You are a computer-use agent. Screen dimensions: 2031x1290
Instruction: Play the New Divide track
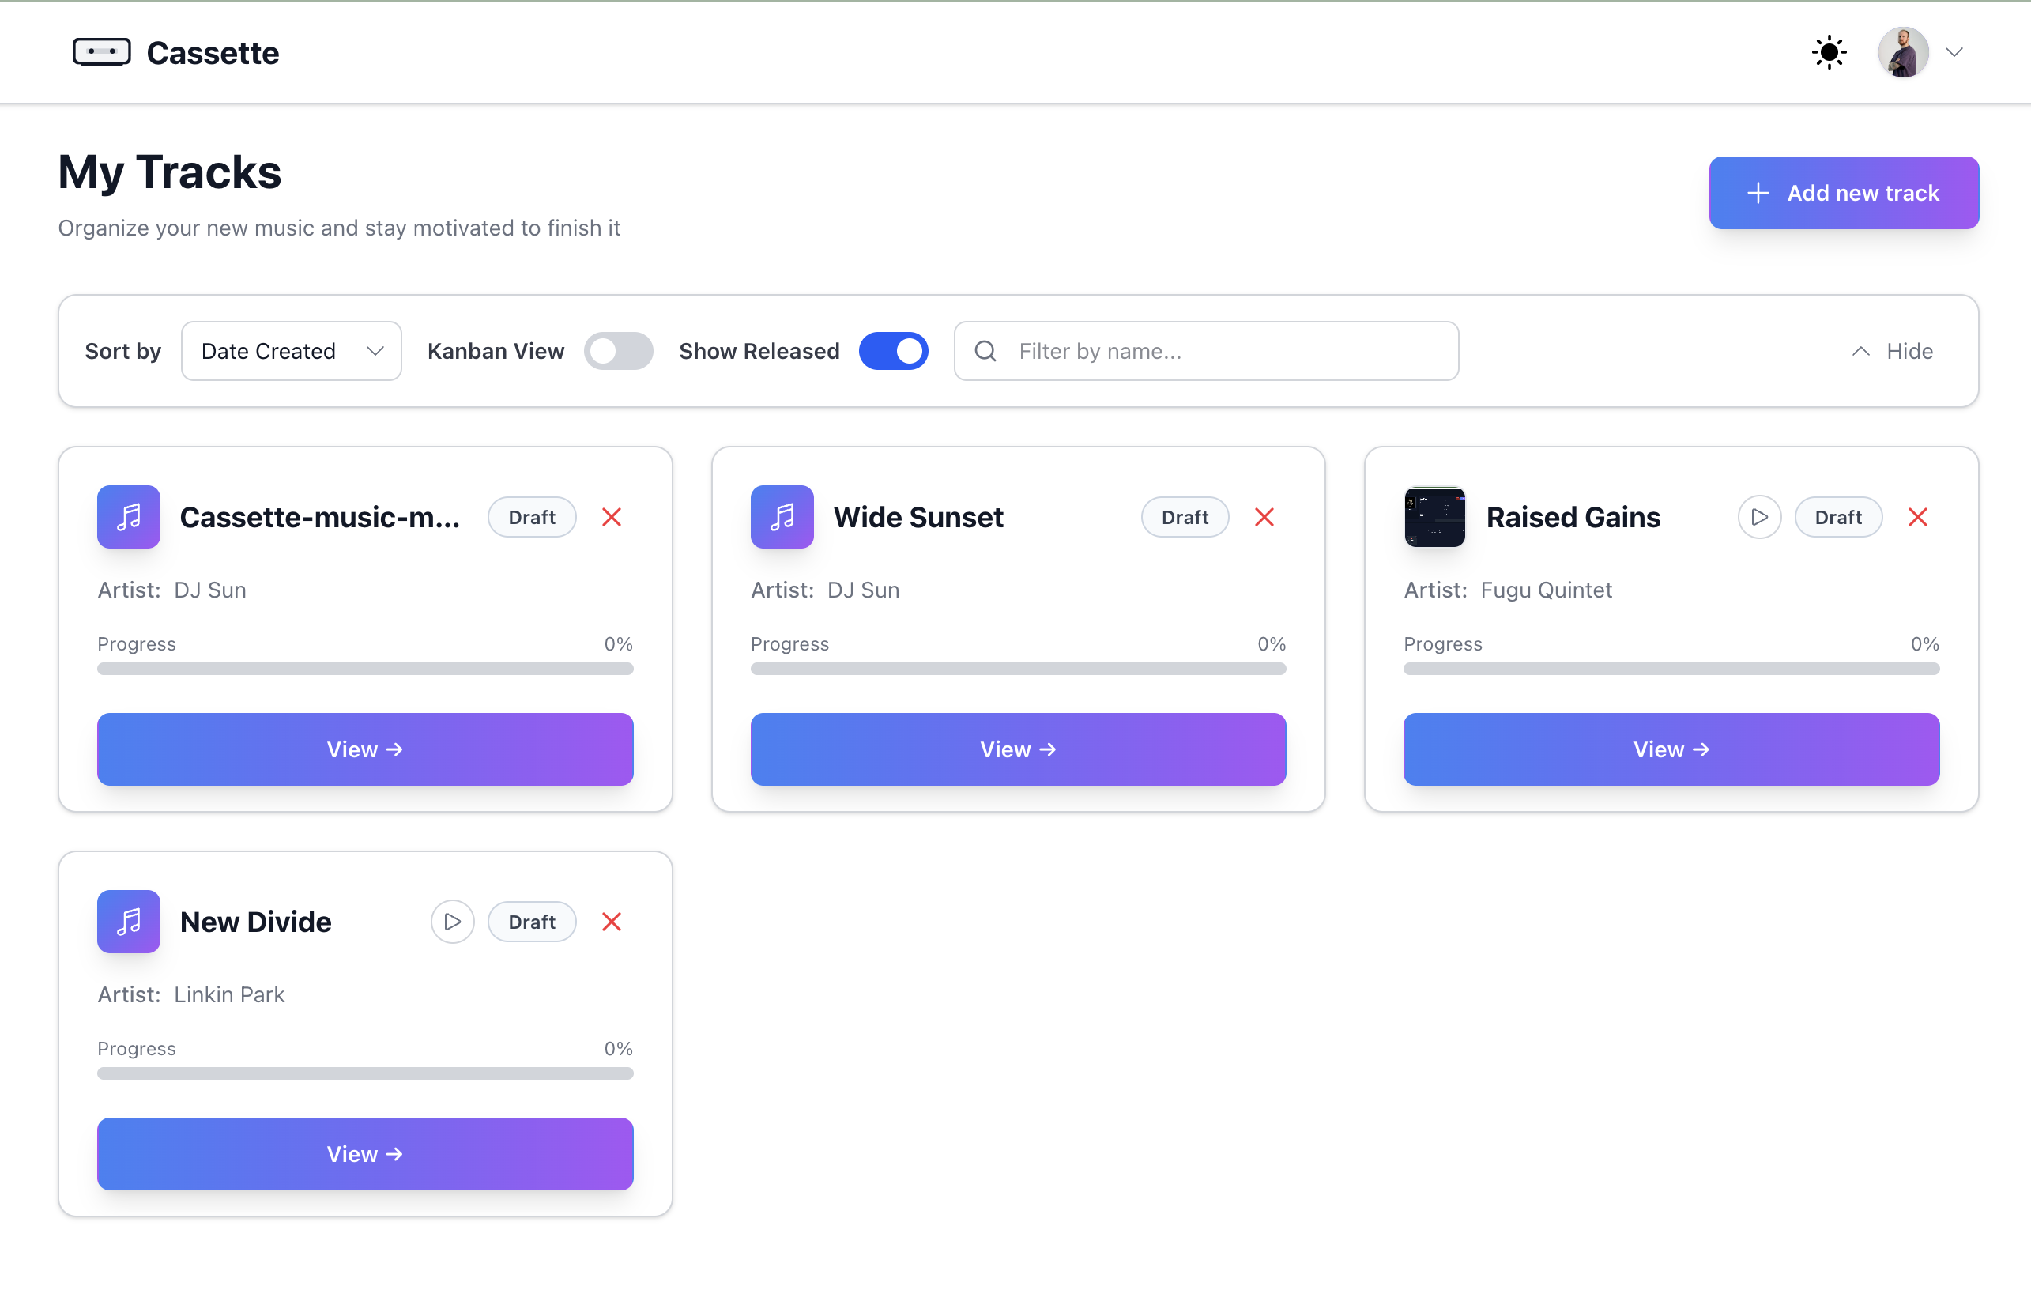click(x=452, y=922)
